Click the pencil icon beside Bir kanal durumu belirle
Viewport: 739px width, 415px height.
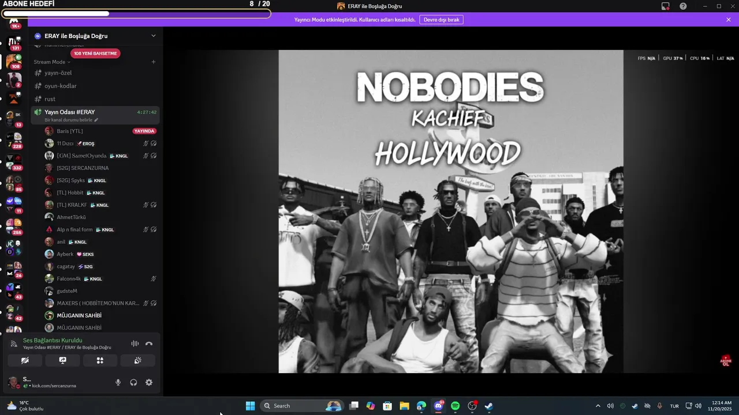pos(96,120)
